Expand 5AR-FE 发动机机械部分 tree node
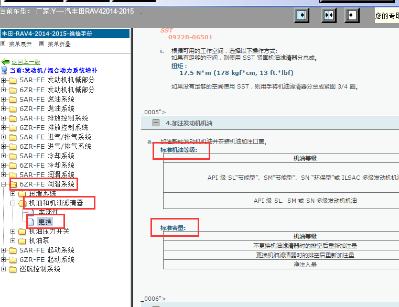The width and height of the screenshot is (399, 307). [x=3, y=80]
